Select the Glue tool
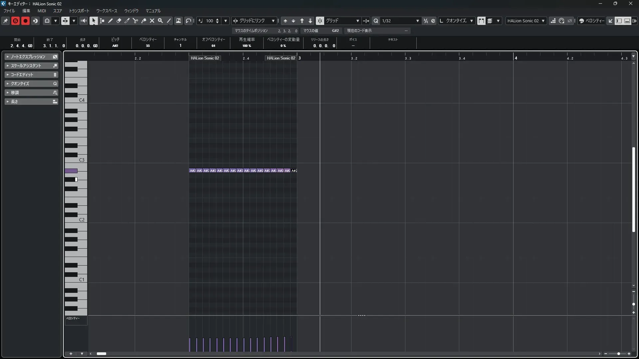 click(x=144, y=21)
